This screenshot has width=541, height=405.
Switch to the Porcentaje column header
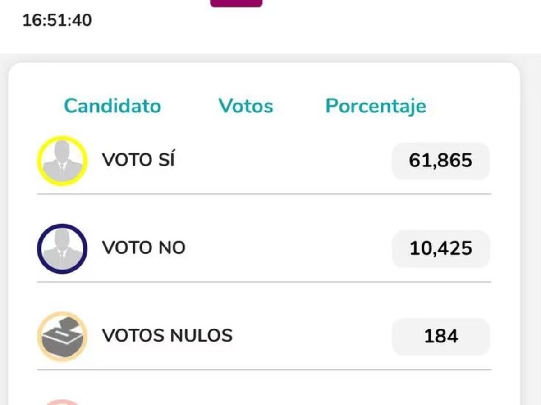coord(376,106)
